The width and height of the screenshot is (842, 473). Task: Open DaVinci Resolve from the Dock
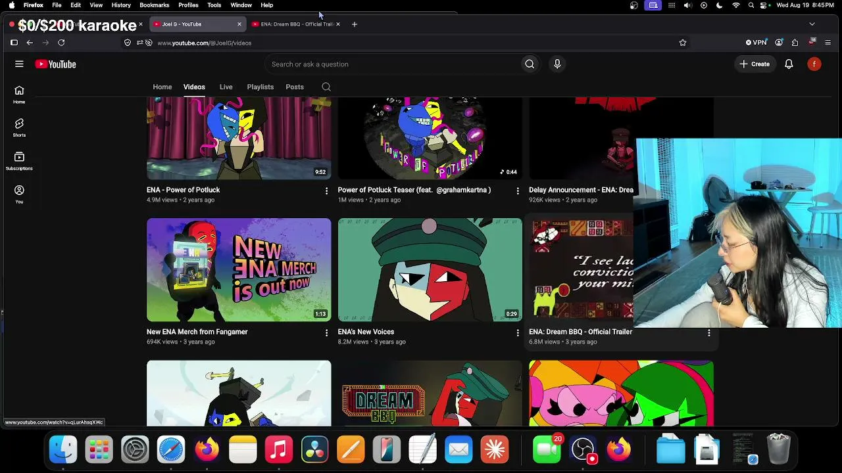tap(314, 449)
